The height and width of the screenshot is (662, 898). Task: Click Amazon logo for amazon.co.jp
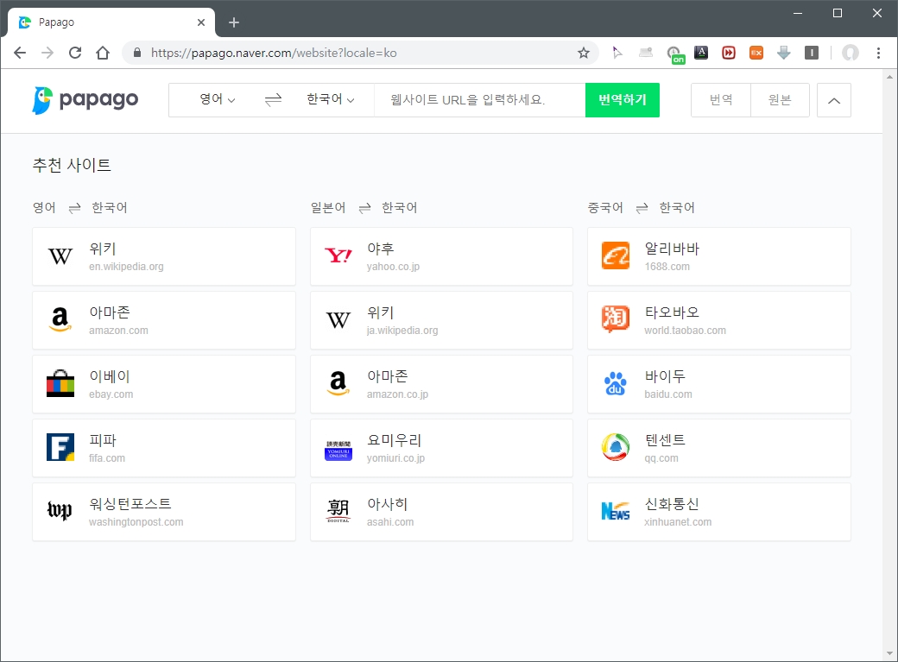pyautogui.click(x=338, y=384)
